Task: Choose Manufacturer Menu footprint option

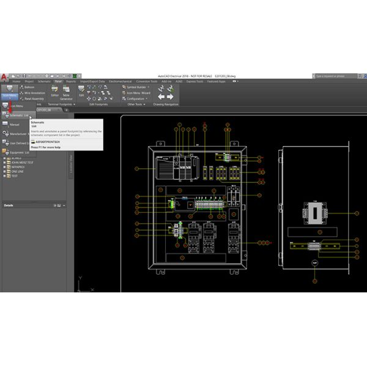Action: 20,133
